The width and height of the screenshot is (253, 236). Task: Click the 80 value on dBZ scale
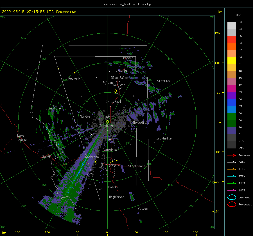click(240, 22)
